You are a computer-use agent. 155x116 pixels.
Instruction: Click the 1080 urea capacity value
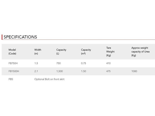tap(134, 71)
